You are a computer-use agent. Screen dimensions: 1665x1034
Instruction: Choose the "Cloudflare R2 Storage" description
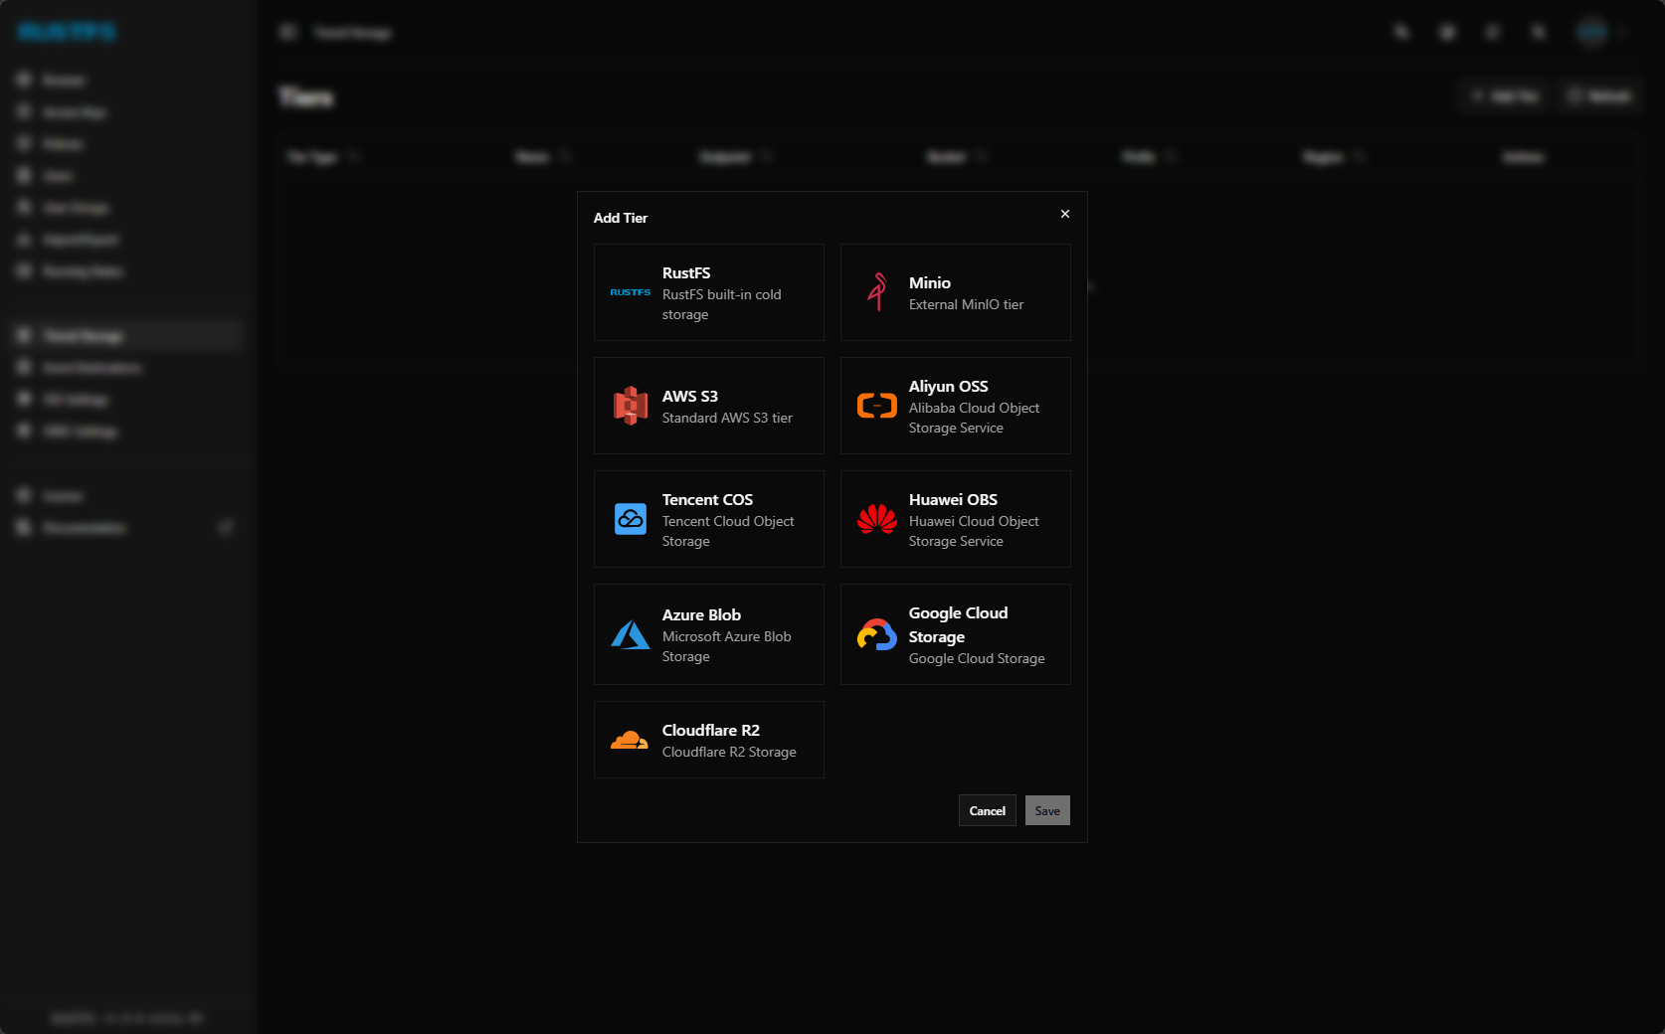(x=729, y=752)
